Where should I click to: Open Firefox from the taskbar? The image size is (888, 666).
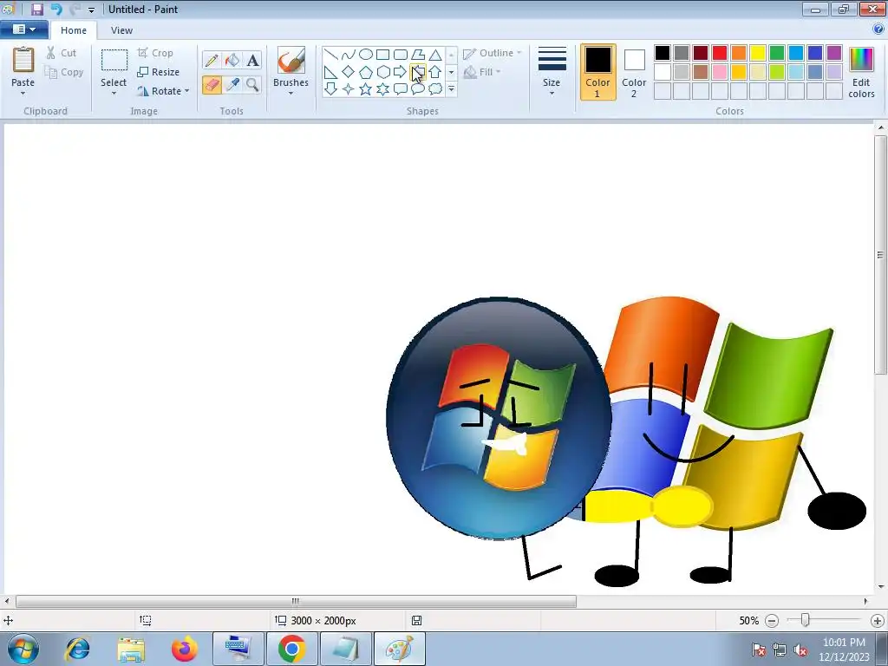pyautogui.click(x=184, y=649)
